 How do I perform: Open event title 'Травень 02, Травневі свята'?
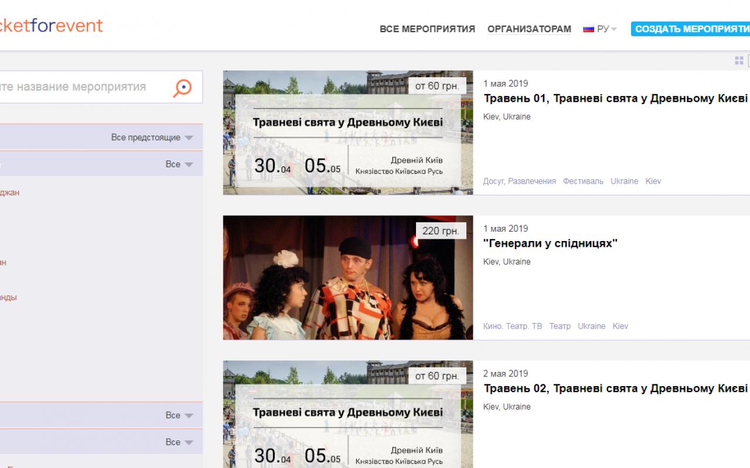[x=615, y=388]
